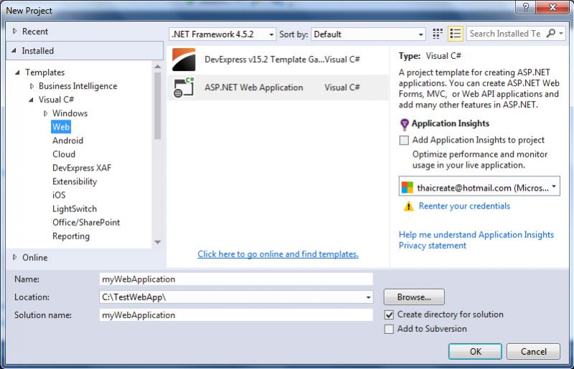Select ASP.NET Web Application template

click(278, 87)
